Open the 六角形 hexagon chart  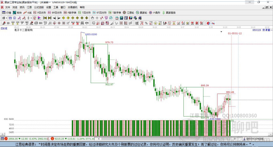coord(155,13)
